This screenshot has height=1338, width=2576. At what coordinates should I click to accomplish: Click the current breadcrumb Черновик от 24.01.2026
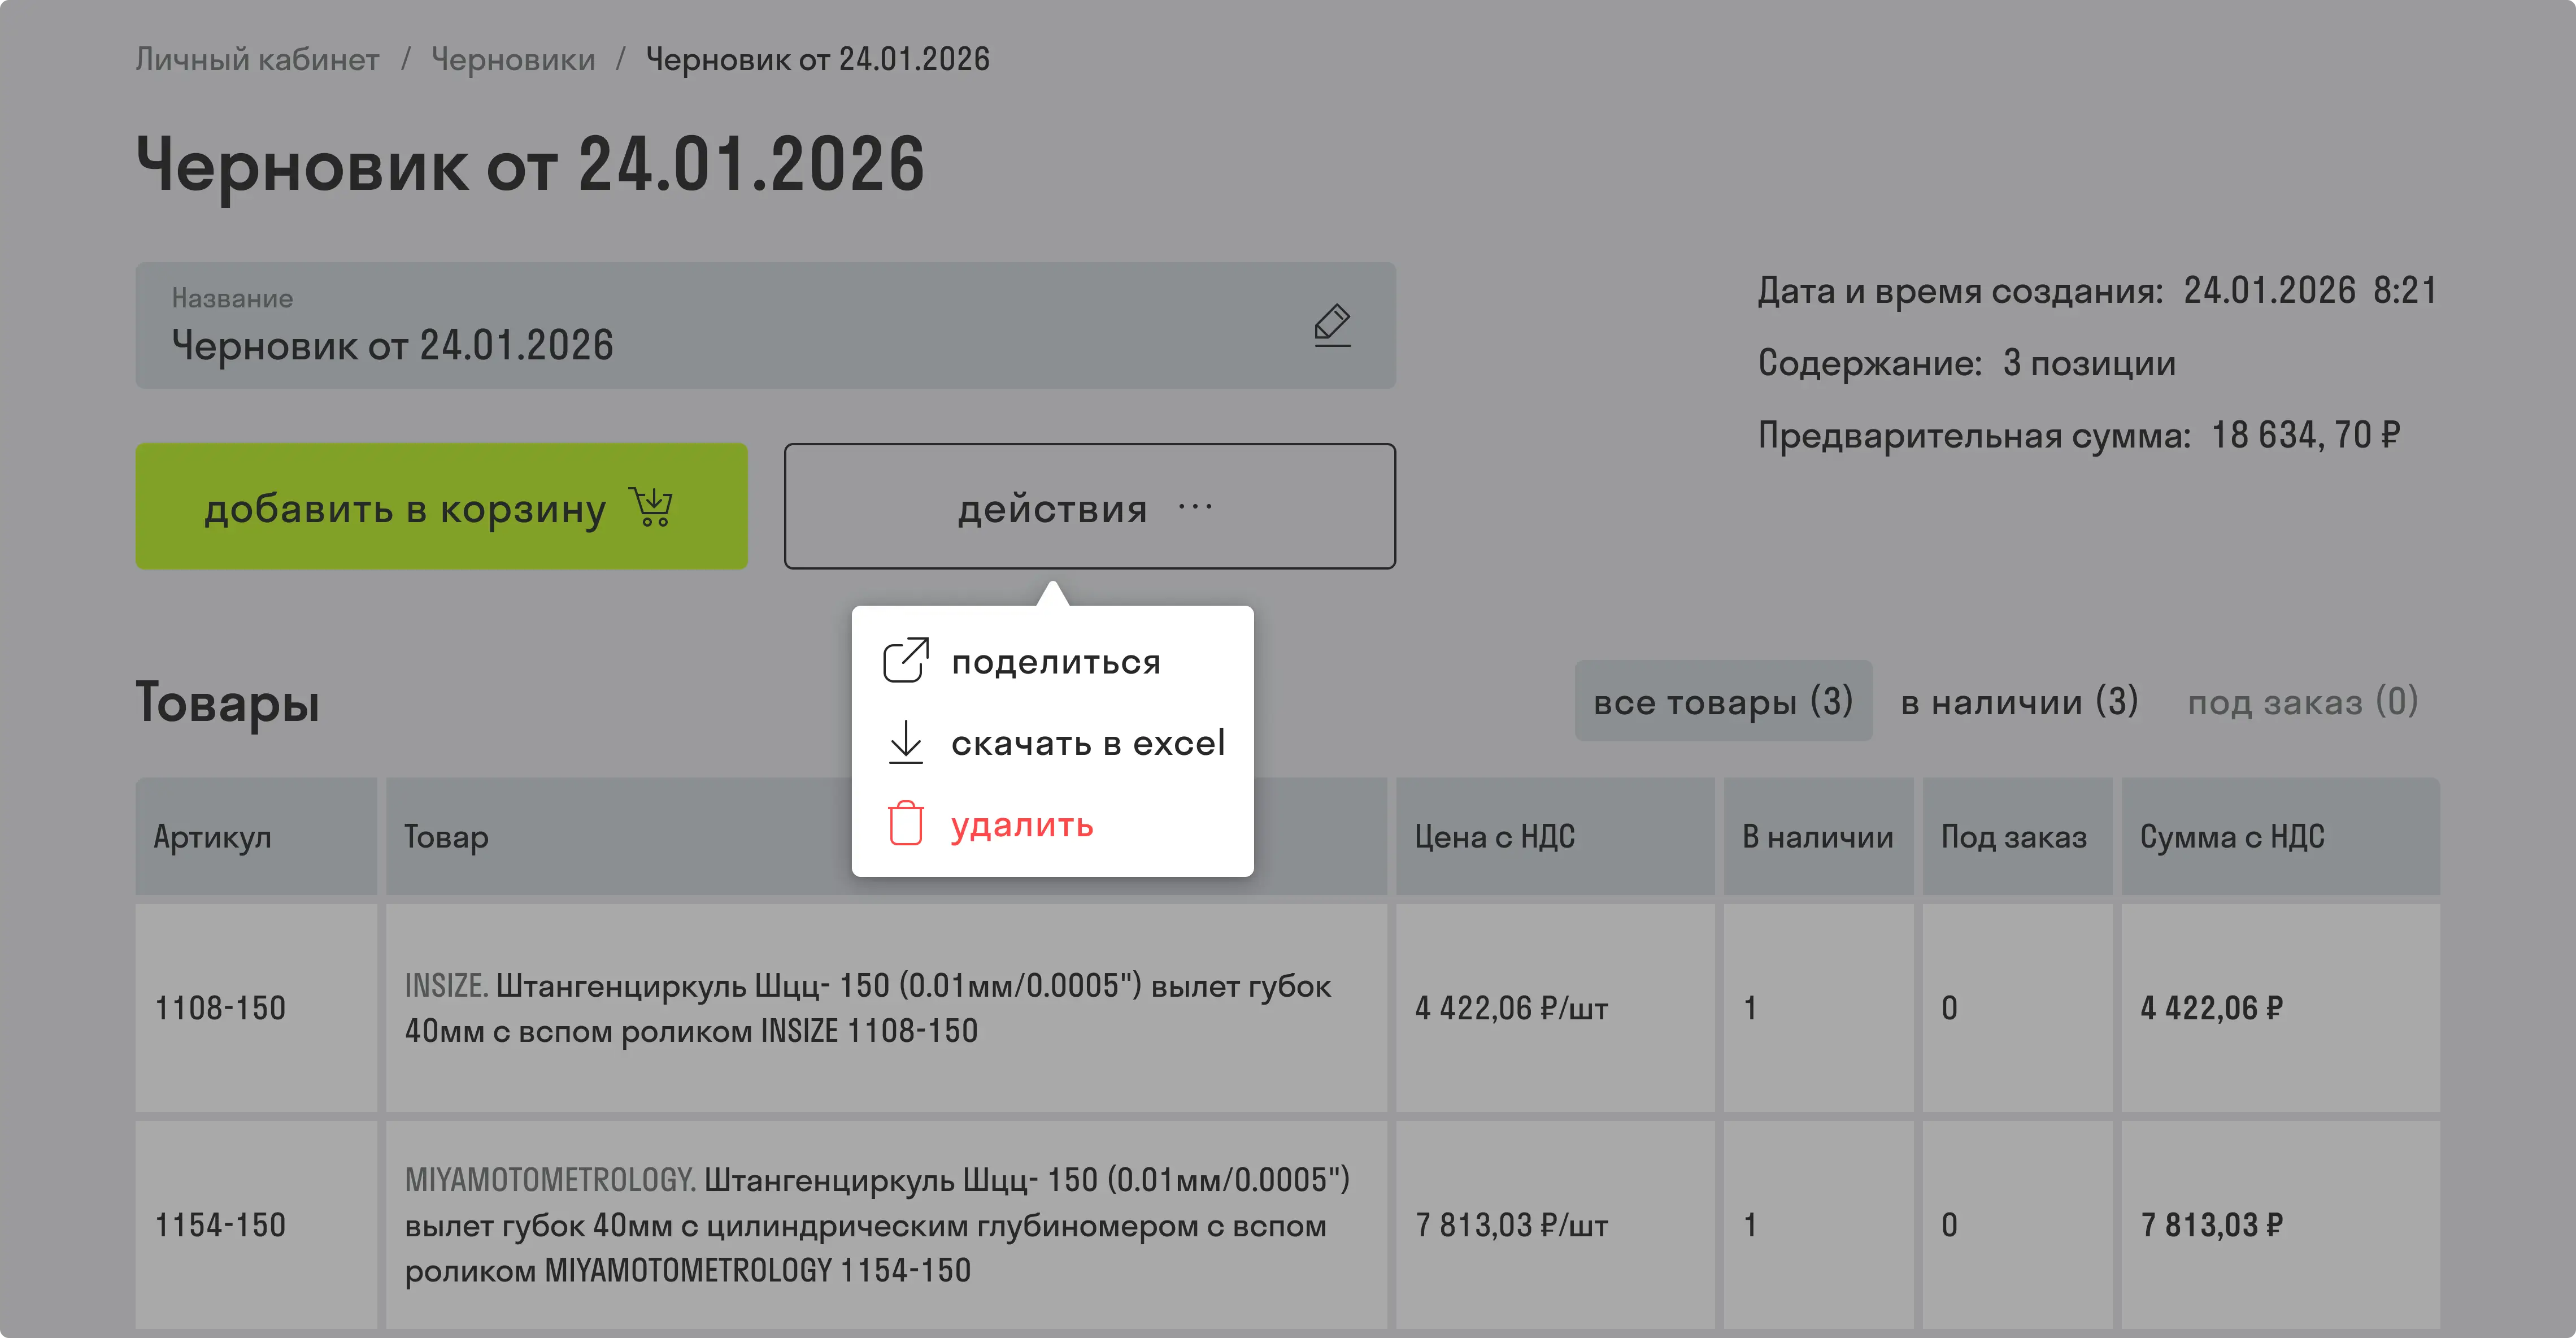click(x=817, y=60)
